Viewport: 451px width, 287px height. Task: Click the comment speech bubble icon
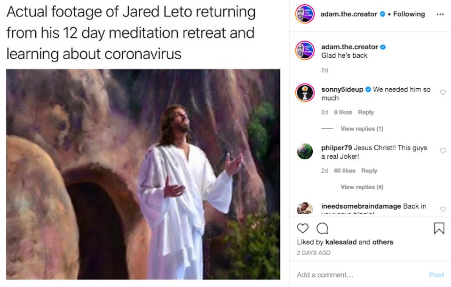click(x=322, y=228)
